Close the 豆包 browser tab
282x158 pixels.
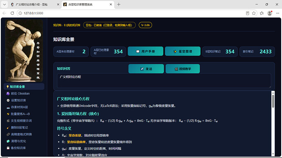click(58, 4)
